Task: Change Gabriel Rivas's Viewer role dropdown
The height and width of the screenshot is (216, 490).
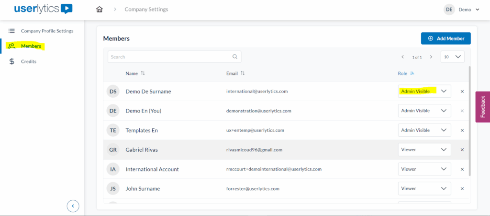Action: point(424,150)
